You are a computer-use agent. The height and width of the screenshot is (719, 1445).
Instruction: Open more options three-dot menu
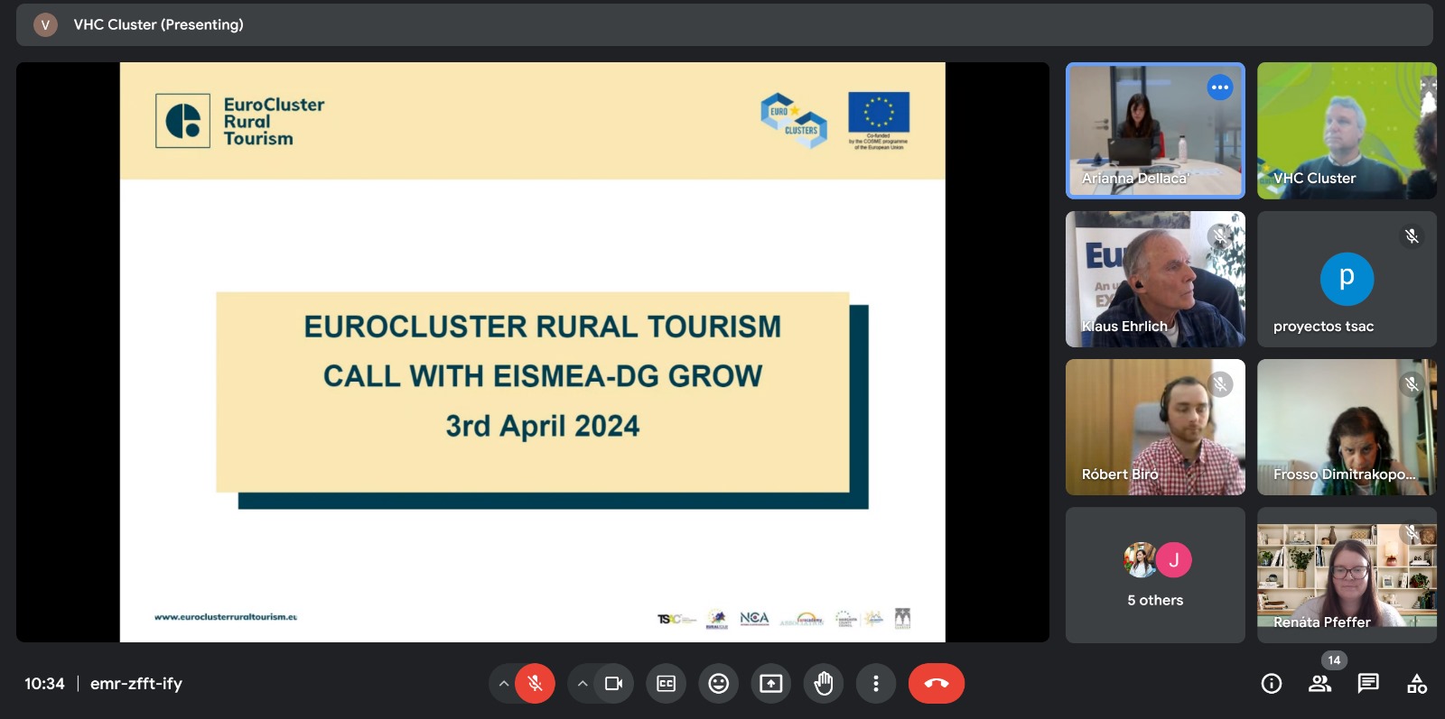tap(875, 684)
